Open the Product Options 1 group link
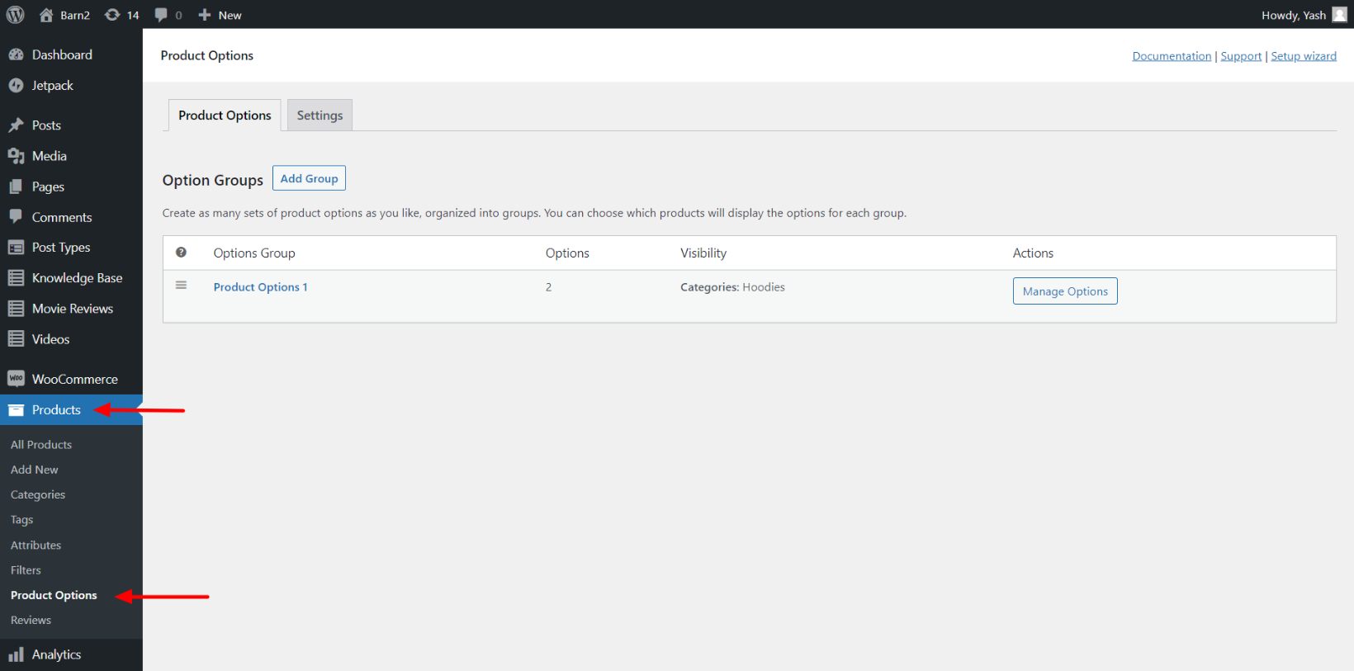This screenshot has width=1354, height=671. click(x=260, y=287)
